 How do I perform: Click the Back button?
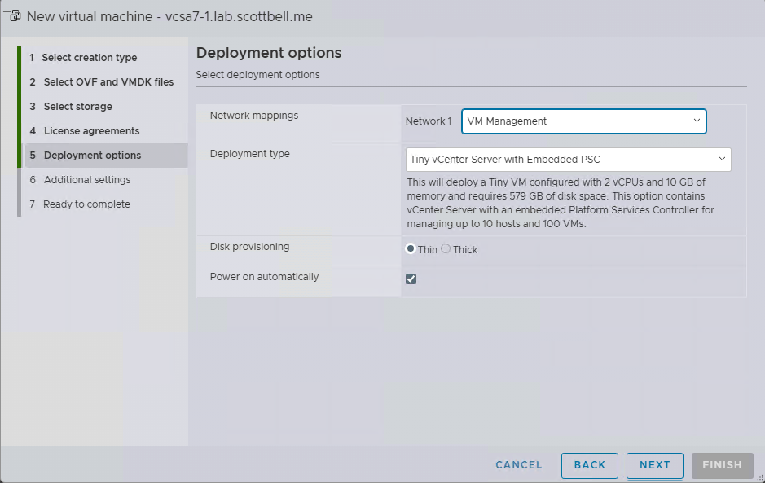[x=589, y=465]
